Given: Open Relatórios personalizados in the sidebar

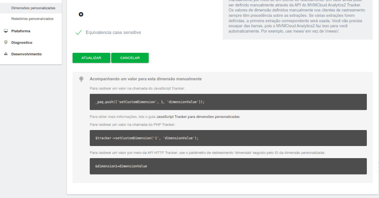Looking at the screenshot, I should click(x=32, y=19).
